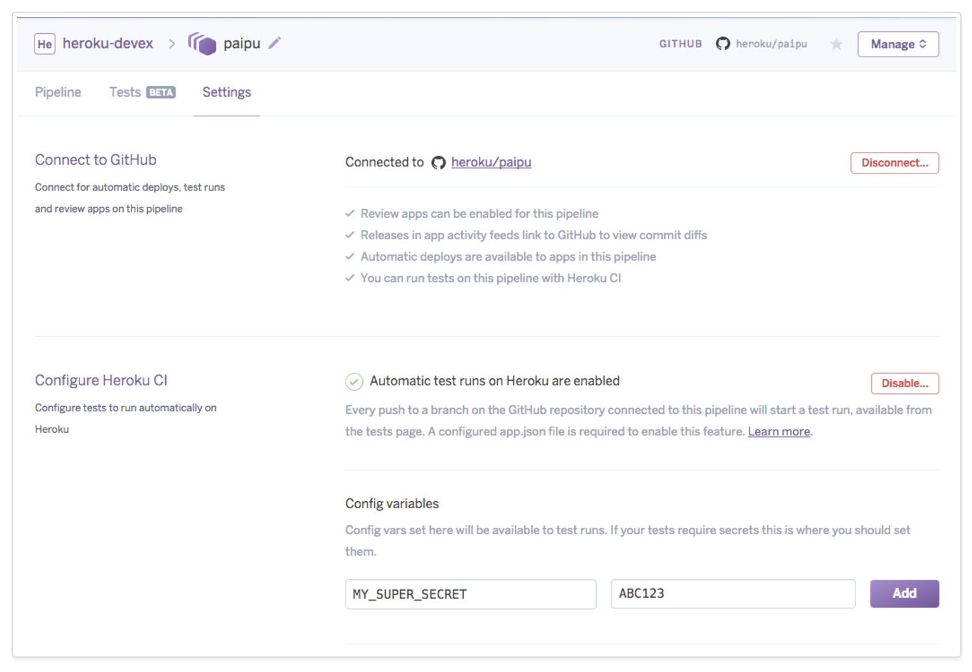Click the purple paipu pipeline hexagon icon
The height and width of the screenshot is (672, 972).
[202, 44]
